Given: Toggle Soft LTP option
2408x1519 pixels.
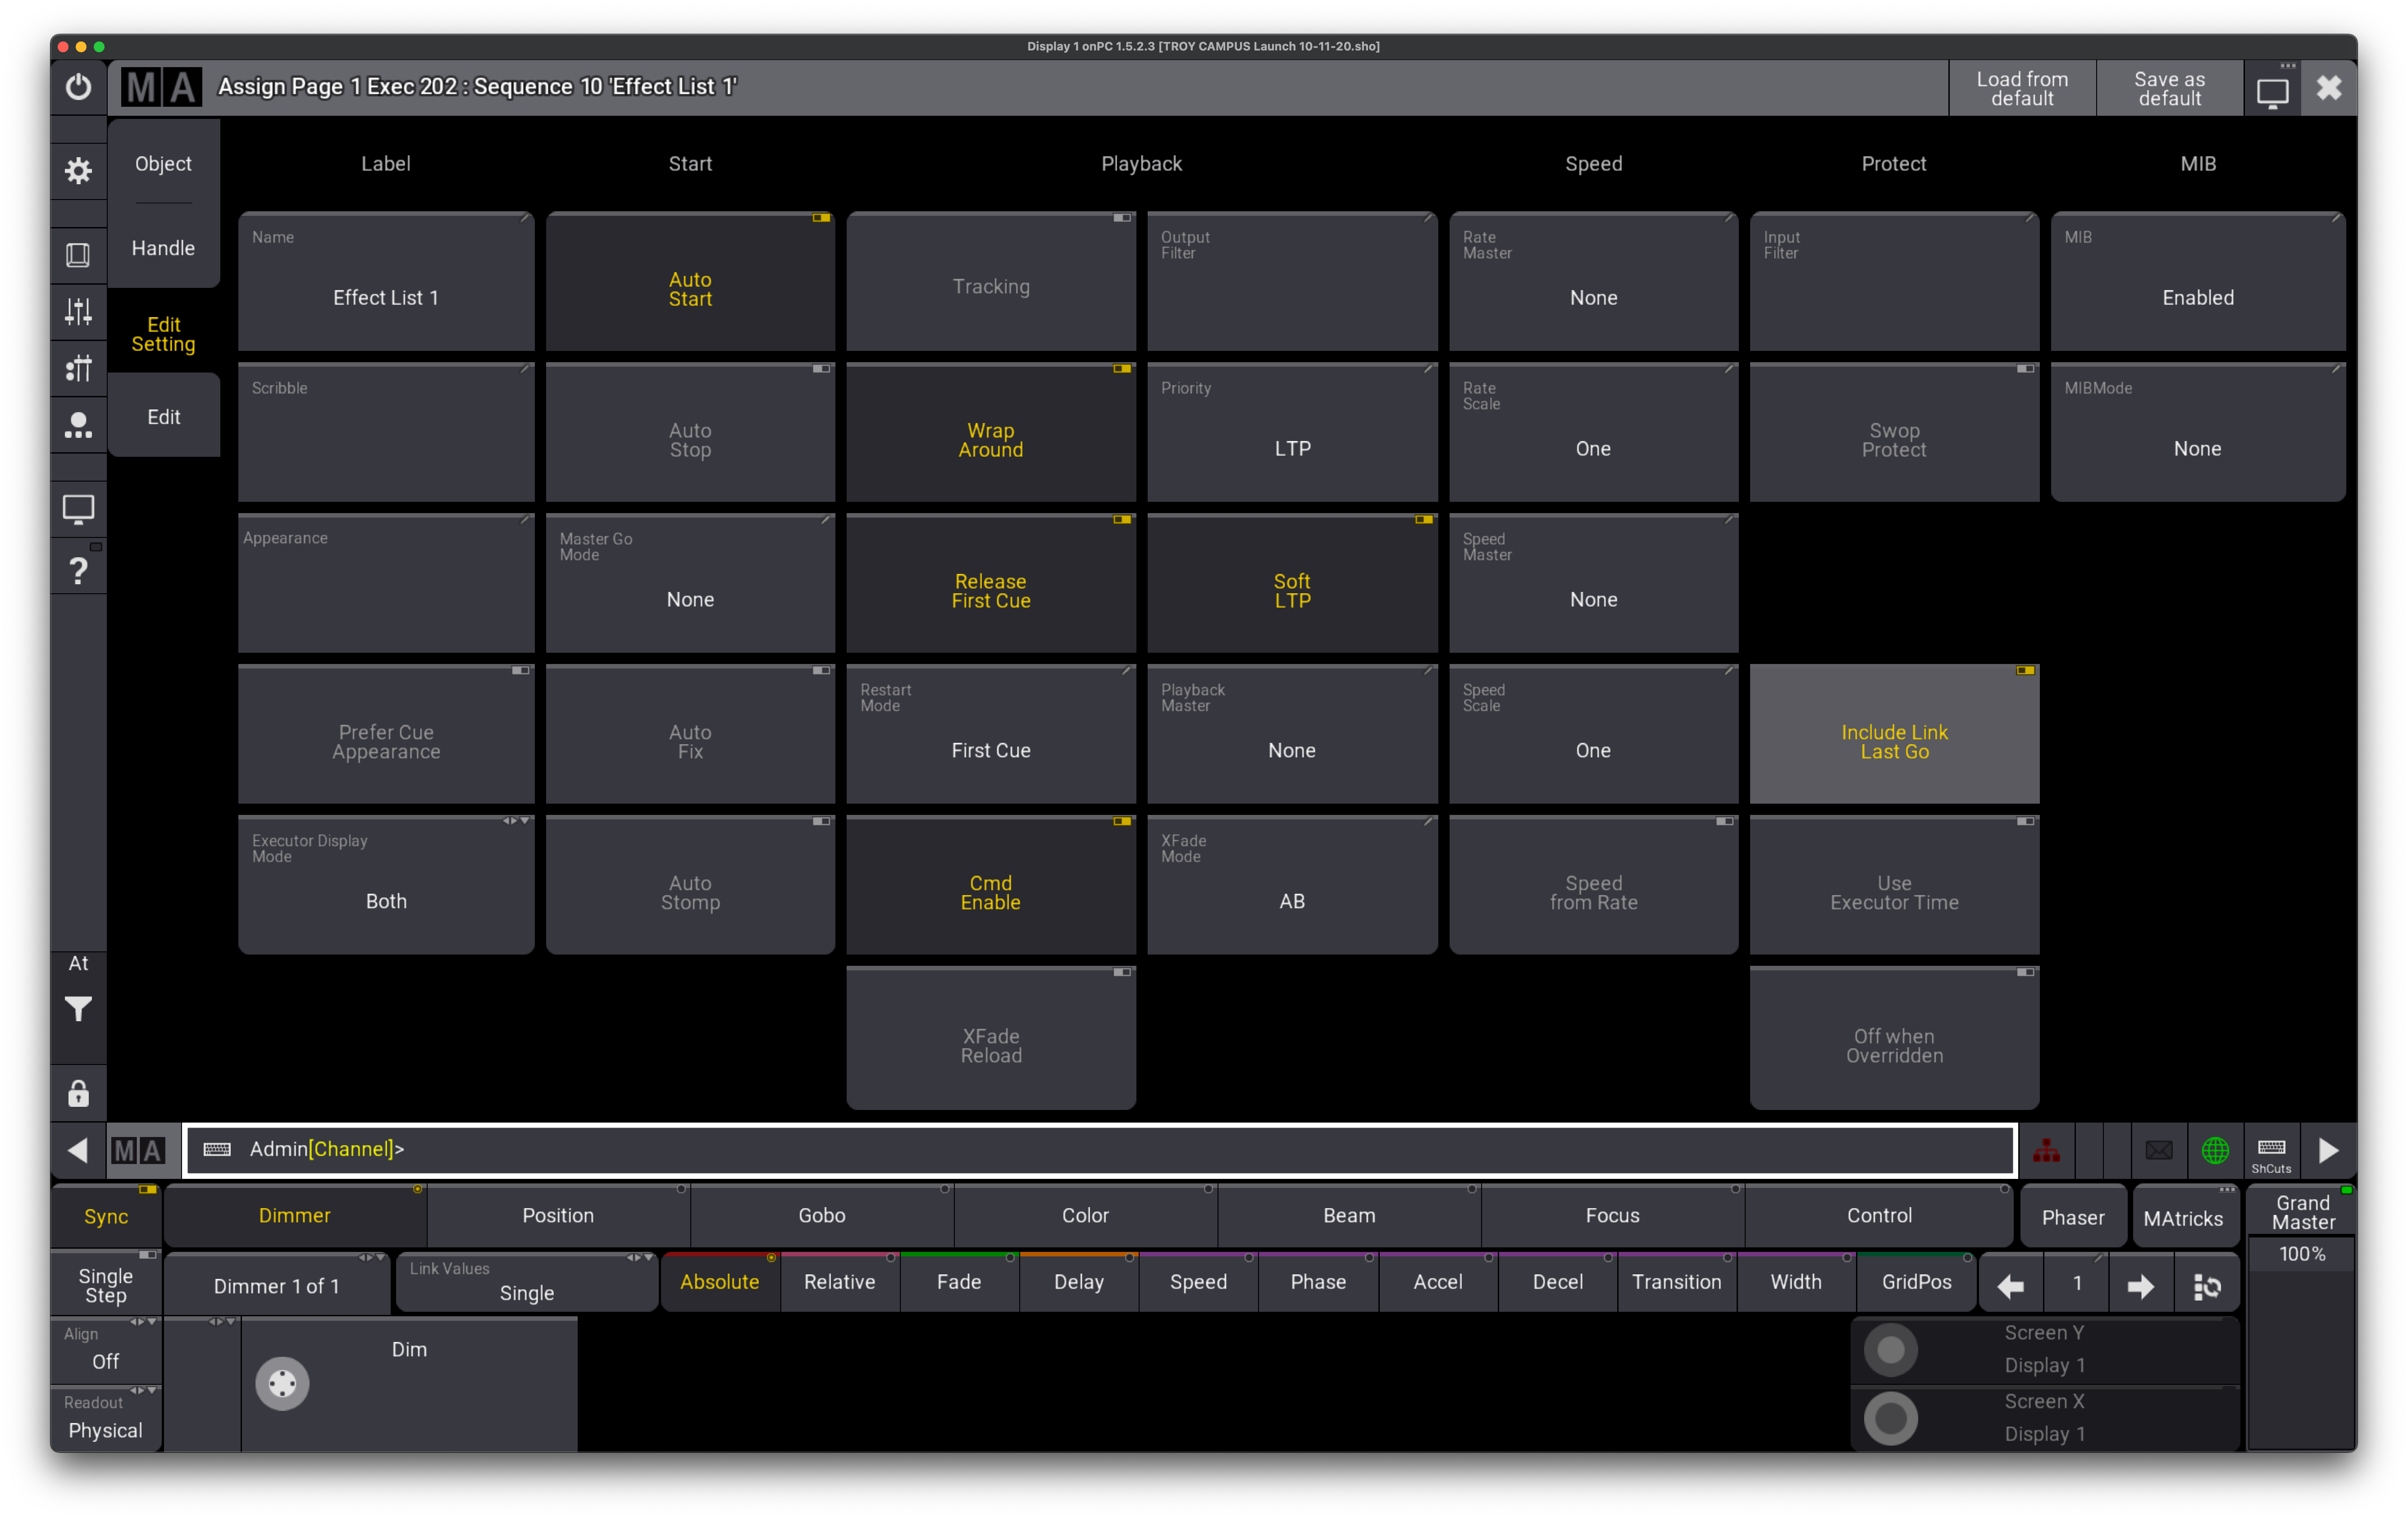Looking at the screenshot, I should [x=1292, y=584].
